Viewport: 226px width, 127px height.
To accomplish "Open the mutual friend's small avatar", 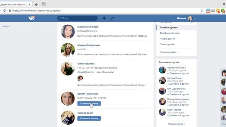I will (x=80, y=78).
